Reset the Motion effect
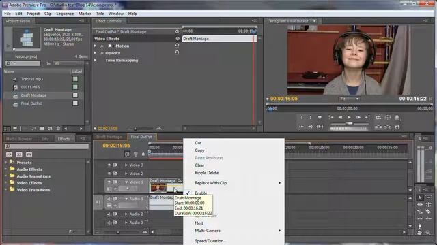Viewport: 437px width, 245px height. point(177,46)
